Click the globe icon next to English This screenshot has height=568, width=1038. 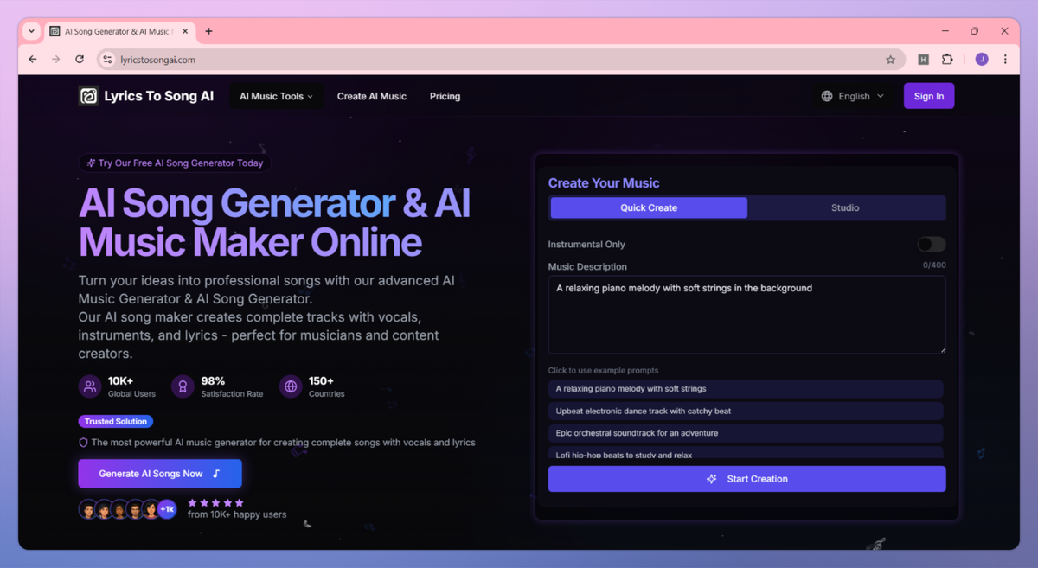click(827, 96)
